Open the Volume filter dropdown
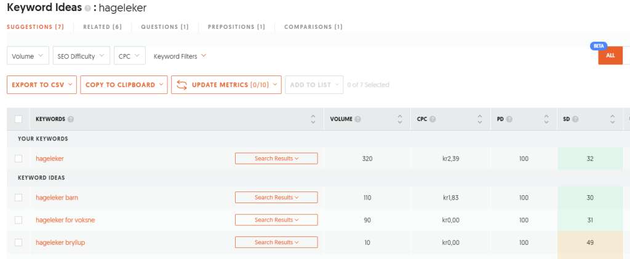This screenshot has width=630, height=259. click(28, 56)
